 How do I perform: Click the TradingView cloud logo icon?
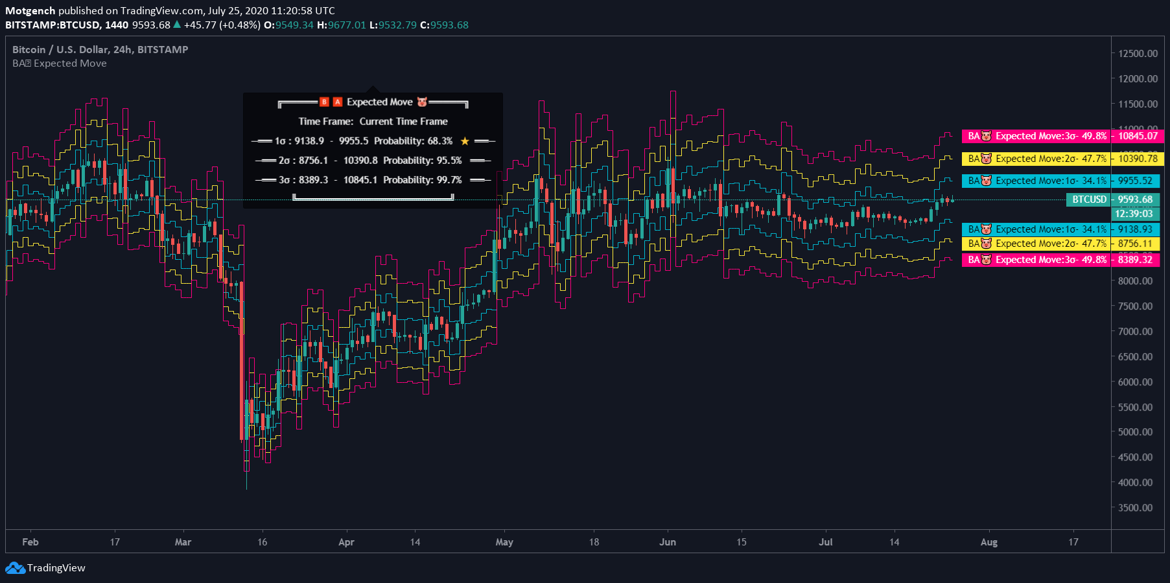click(15, 568)
